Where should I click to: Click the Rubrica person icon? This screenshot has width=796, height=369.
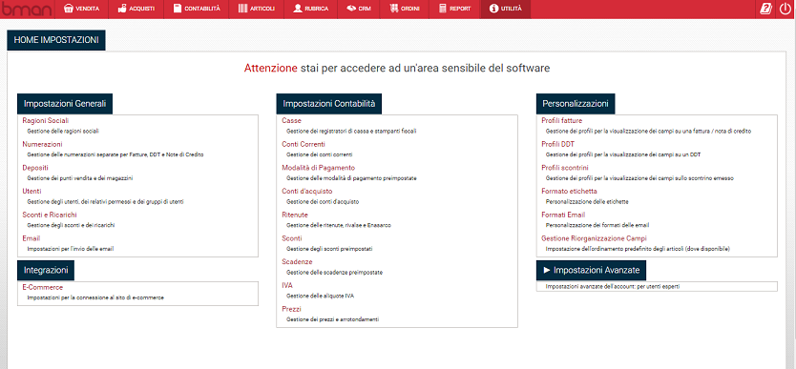tap(298, 9)
